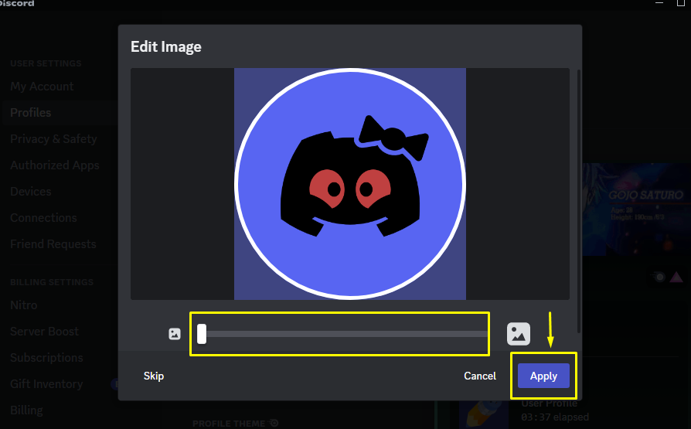The image size is (691, 429).
Task: Open Authorized Apps settings
Action: pos(55,165)
